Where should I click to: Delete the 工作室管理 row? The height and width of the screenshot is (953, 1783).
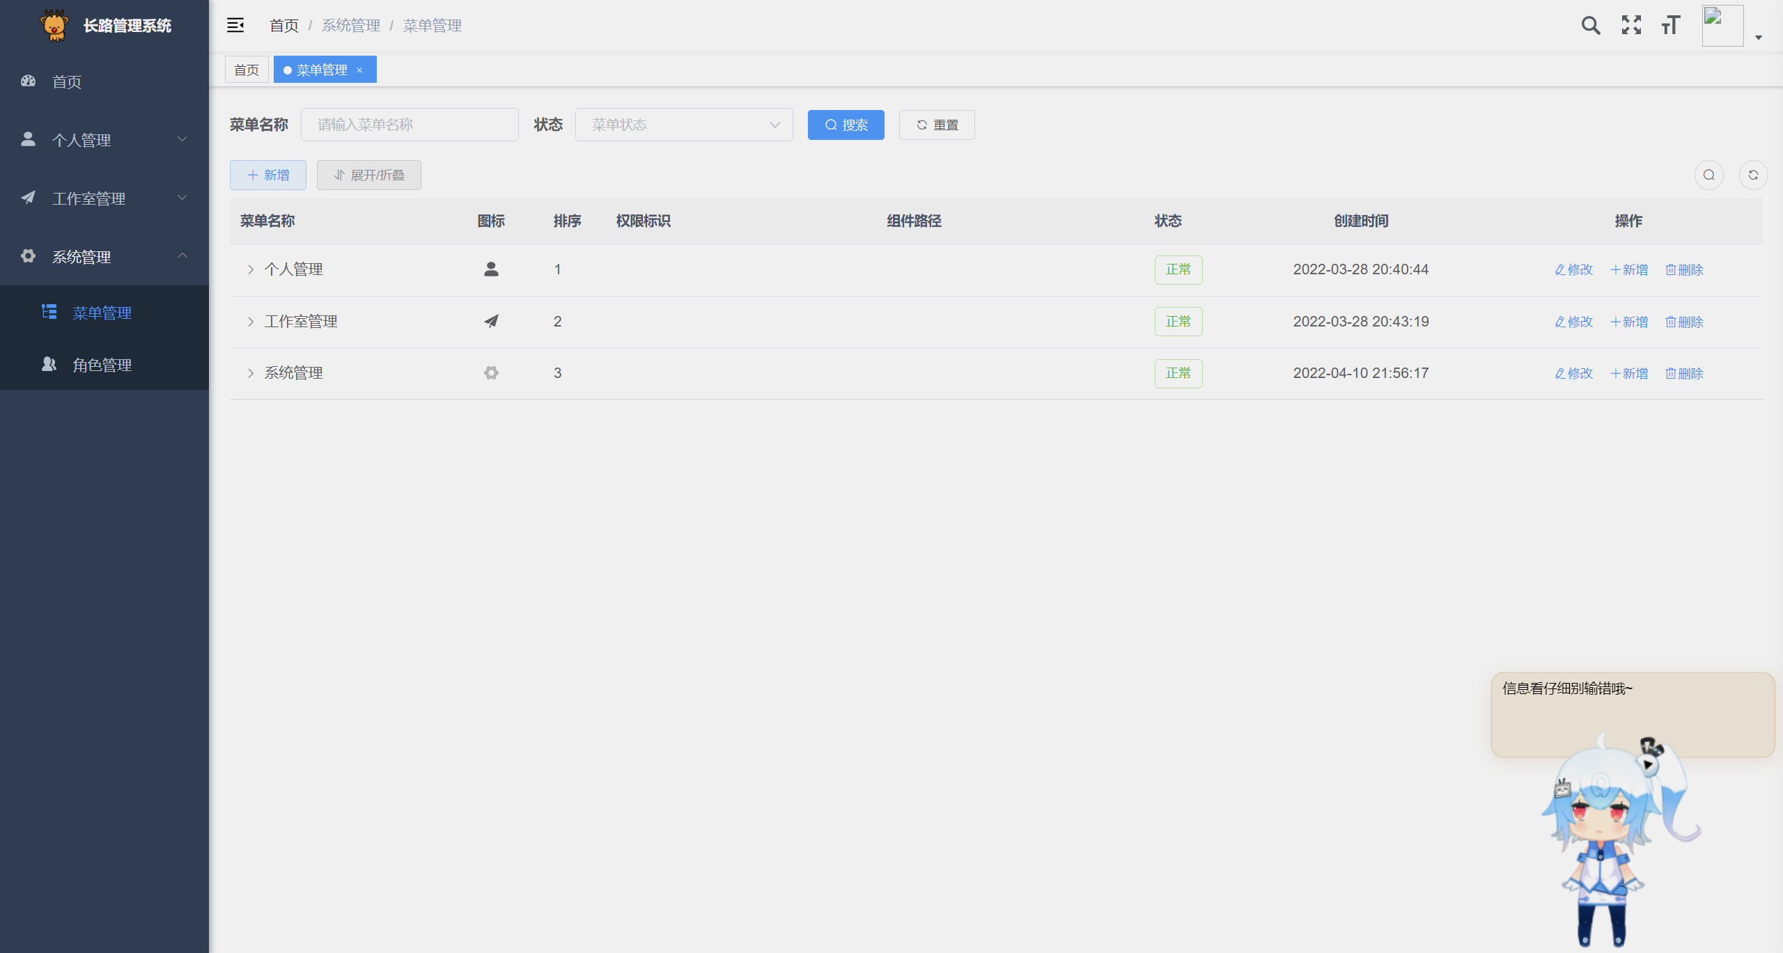pos(1683,322)
